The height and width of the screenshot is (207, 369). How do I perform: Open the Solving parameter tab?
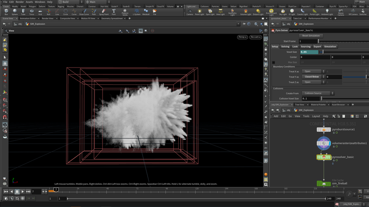click(285, 47)
